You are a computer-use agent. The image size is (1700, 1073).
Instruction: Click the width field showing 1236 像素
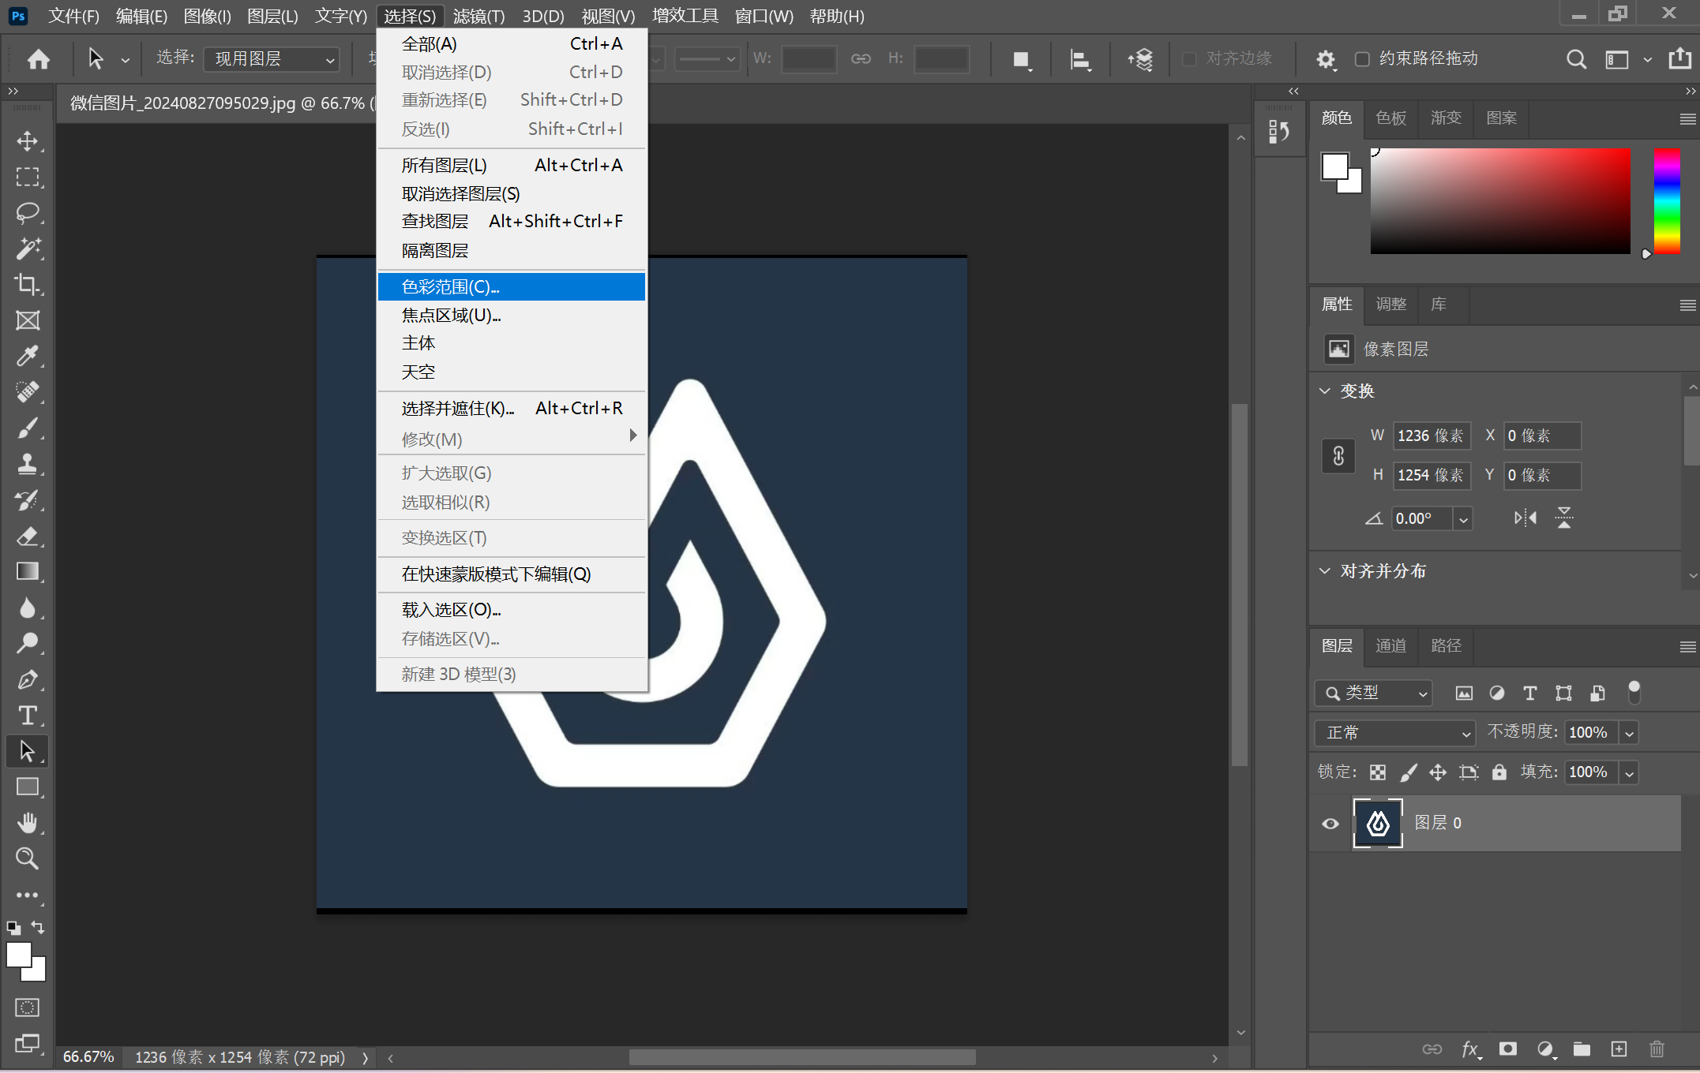pos(1430,436)
